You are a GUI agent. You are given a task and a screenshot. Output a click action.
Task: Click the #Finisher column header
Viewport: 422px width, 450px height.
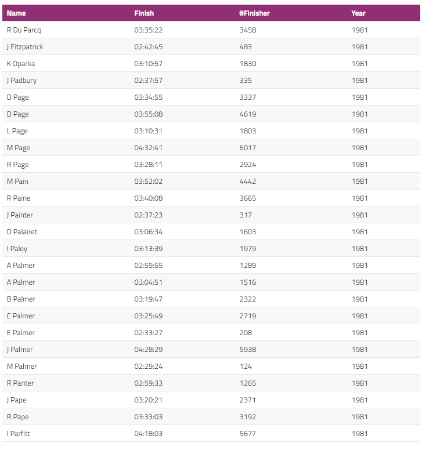[x=254, y=13]
